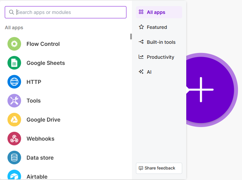This screenshot has width=242, height=180.
Task: Click the magnifying glass search icon
Action: (x=12, y=12)
